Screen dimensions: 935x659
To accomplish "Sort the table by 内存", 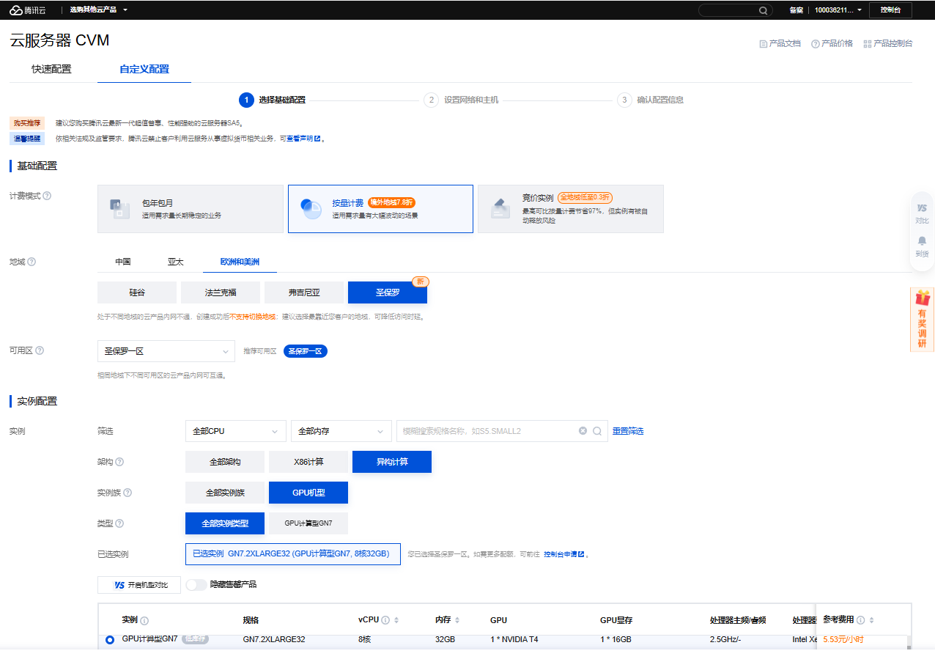I will [x=459, y=620].
